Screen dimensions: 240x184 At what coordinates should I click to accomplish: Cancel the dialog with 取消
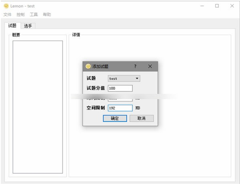click(142, 118)
